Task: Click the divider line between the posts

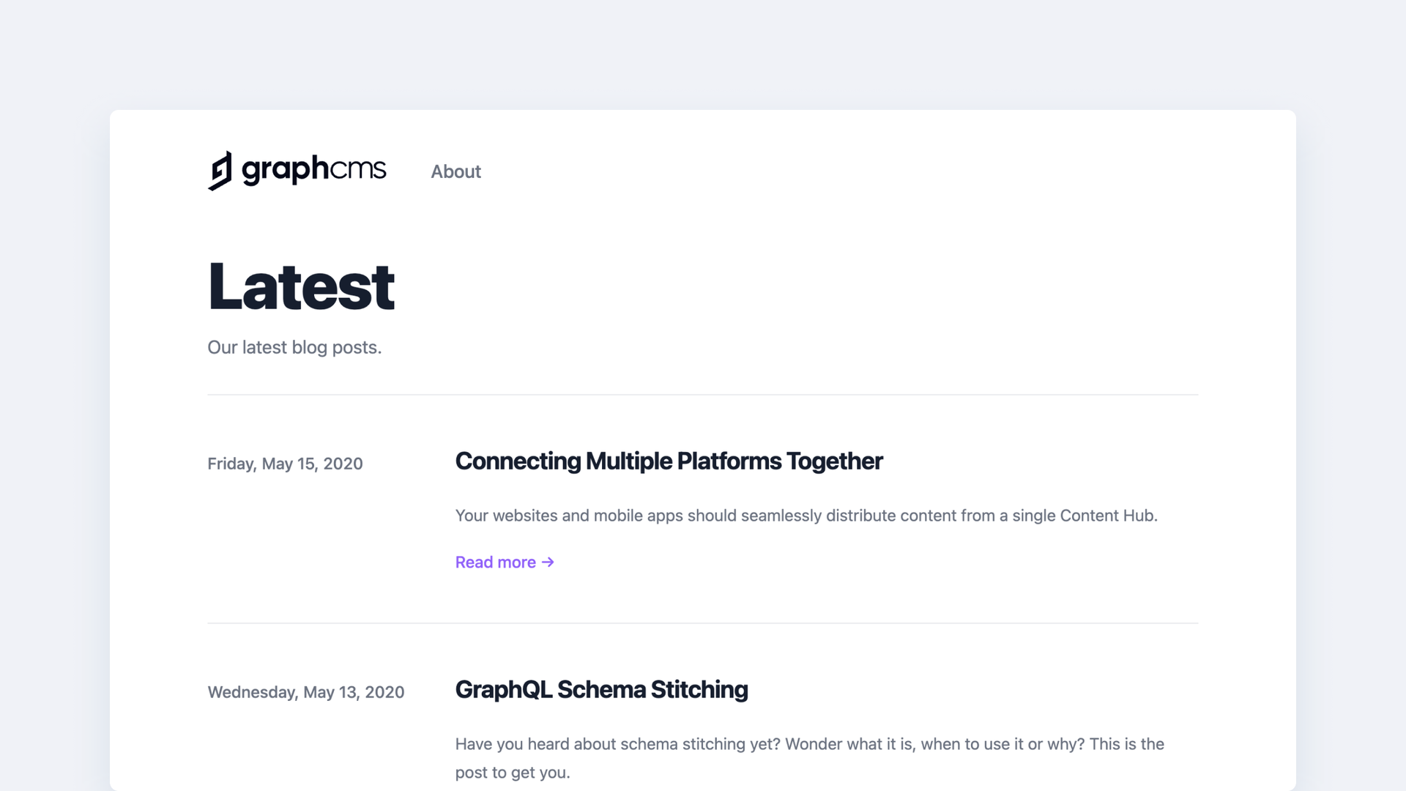Action: (703, 623)
